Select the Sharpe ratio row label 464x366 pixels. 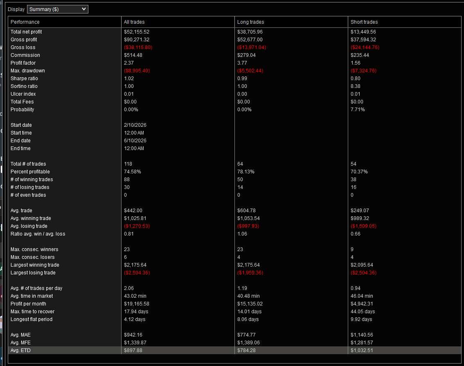(x=24, y=79)
